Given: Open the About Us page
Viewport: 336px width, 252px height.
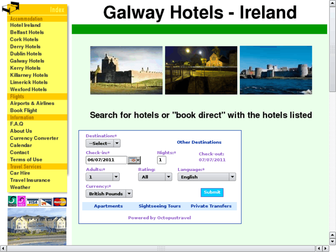Looking at the screenshot, I should pos(21,131).
